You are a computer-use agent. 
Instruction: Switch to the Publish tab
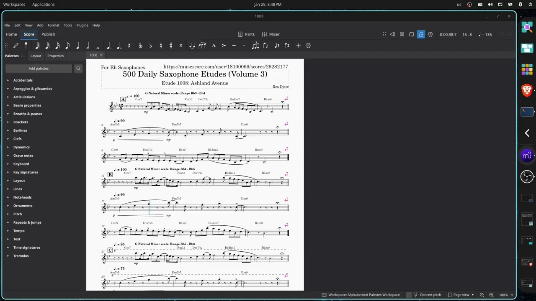click(48, 34)
